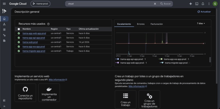The width and height of the screenshot is (220, 109).
Task: Click the chart legend scrollbar thumb
Action: [210, 60]
